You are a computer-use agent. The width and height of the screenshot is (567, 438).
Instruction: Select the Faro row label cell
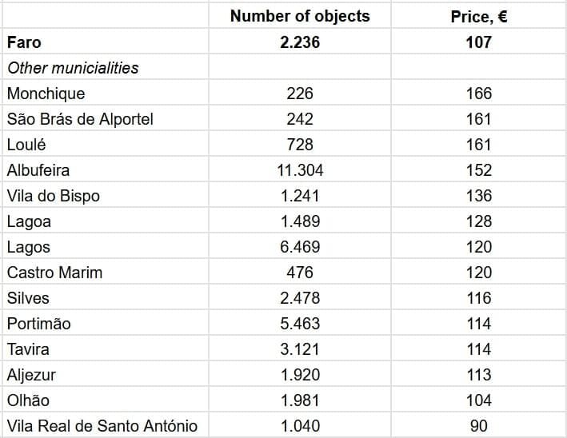(24, 42)
